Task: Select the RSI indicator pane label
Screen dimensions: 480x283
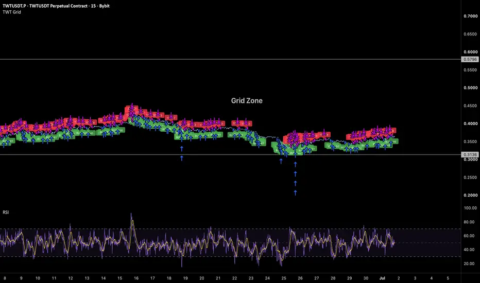Action: pos(6,213)
